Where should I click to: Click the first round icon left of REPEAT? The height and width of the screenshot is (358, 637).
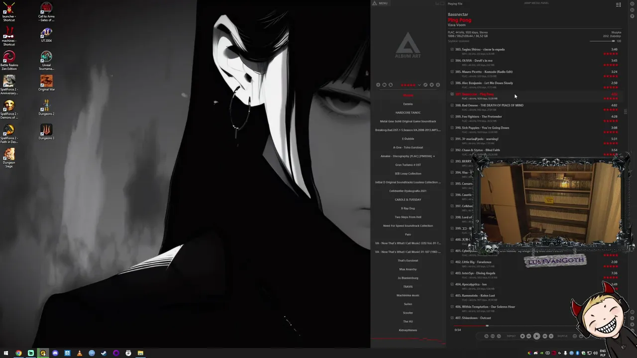(x=486, y=336)
